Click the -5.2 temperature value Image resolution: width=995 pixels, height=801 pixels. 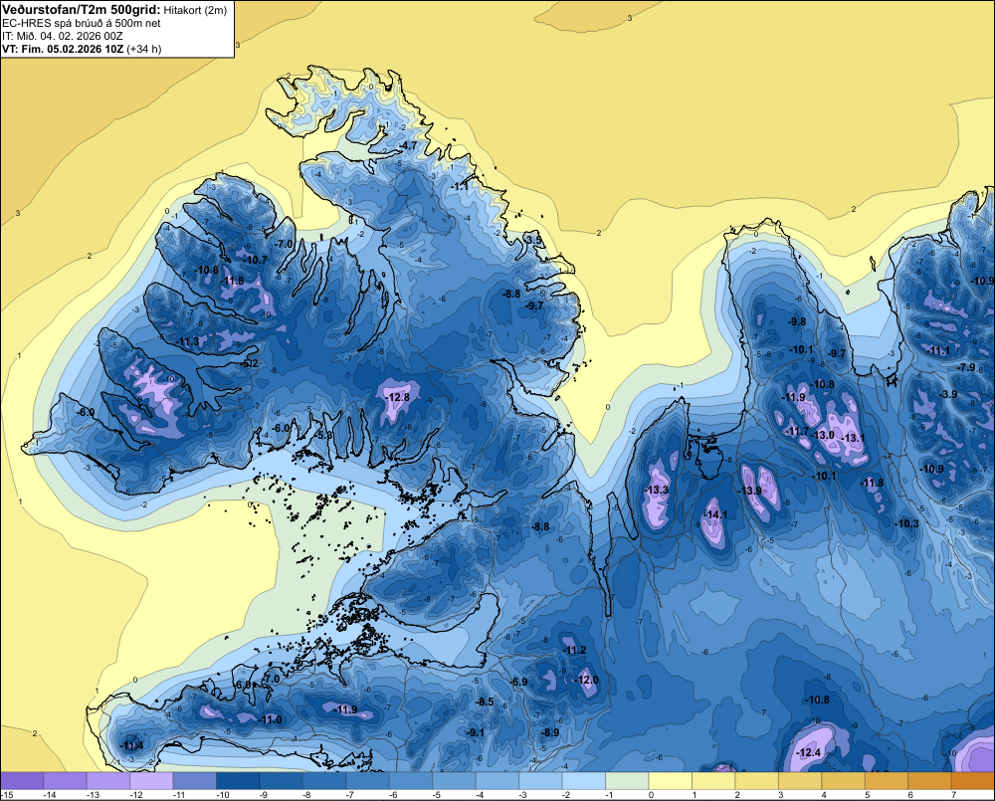(250, 364)
